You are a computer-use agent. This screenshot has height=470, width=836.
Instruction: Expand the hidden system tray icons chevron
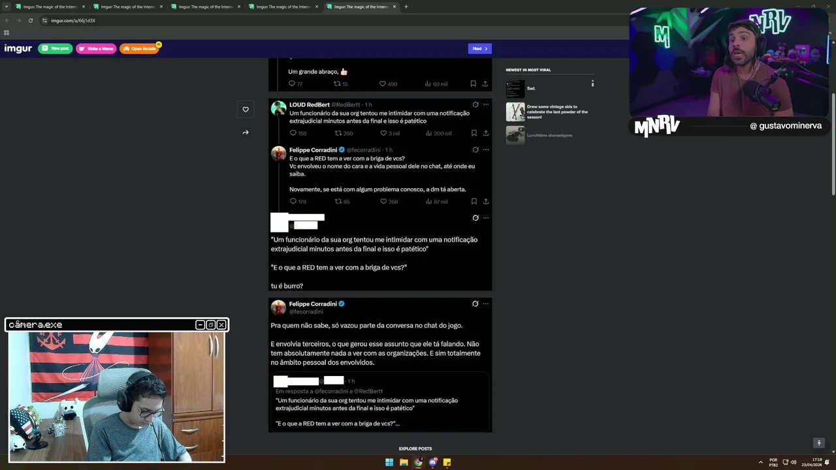click(x=760, y=462)
